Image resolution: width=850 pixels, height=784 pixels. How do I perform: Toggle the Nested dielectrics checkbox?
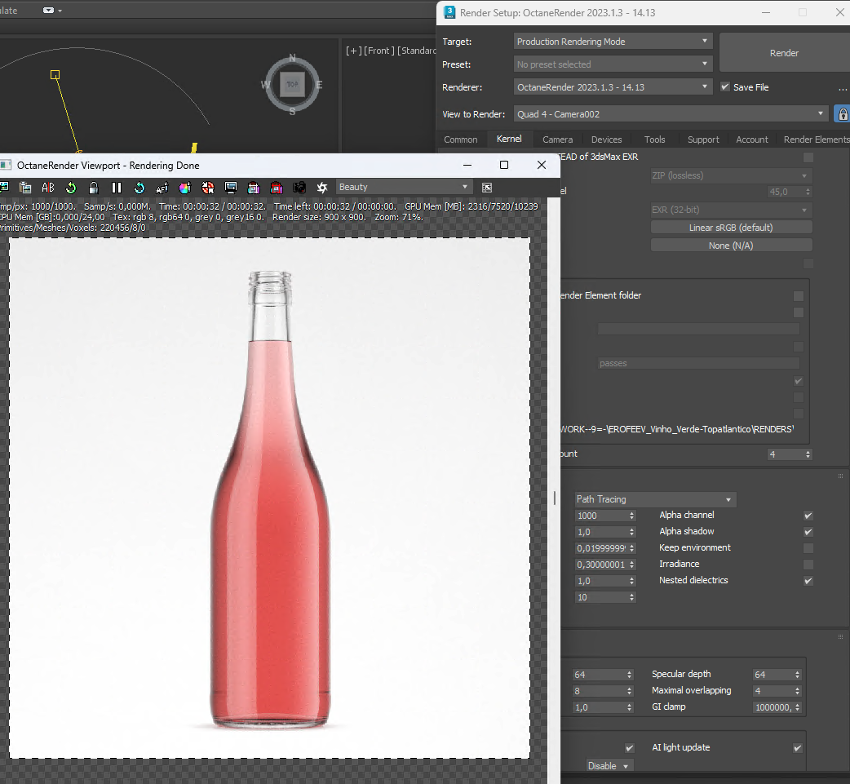click(x=808, y=581)
